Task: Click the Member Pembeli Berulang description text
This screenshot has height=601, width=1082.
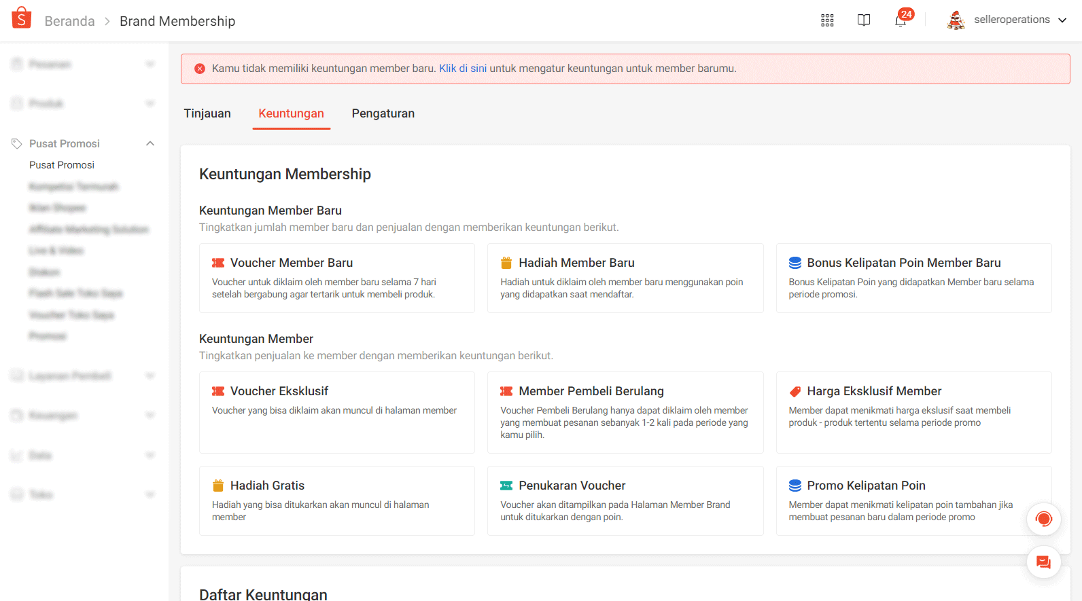Action: coord(624,422)
